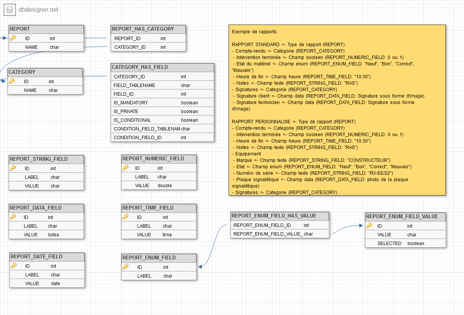Click primary key icon of REPORT_ENUM_FIELD

(125, 267)
